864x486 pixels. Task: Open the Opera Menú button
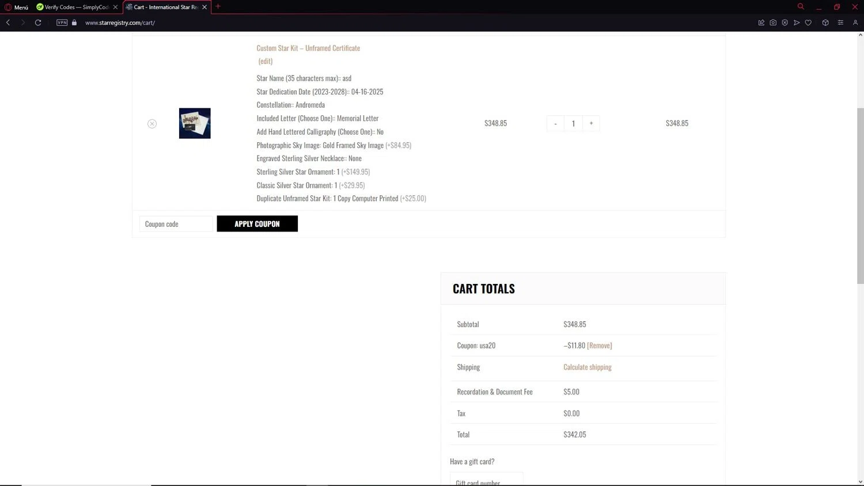(17, 7)
